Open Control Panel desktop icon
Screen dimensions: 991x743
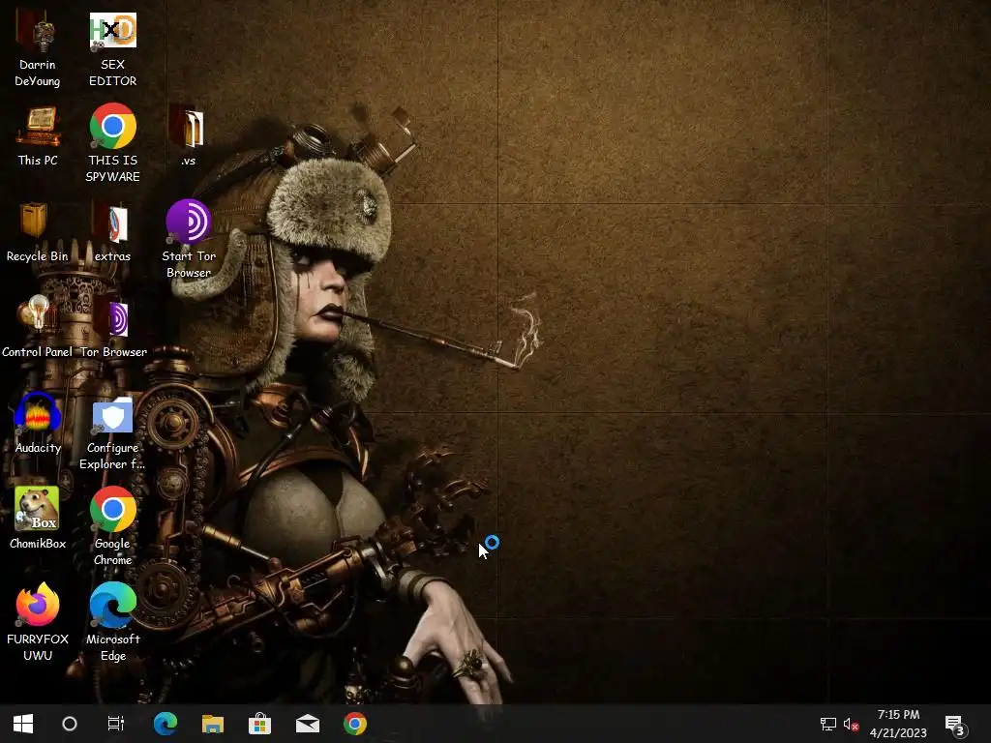click(38, 327)
